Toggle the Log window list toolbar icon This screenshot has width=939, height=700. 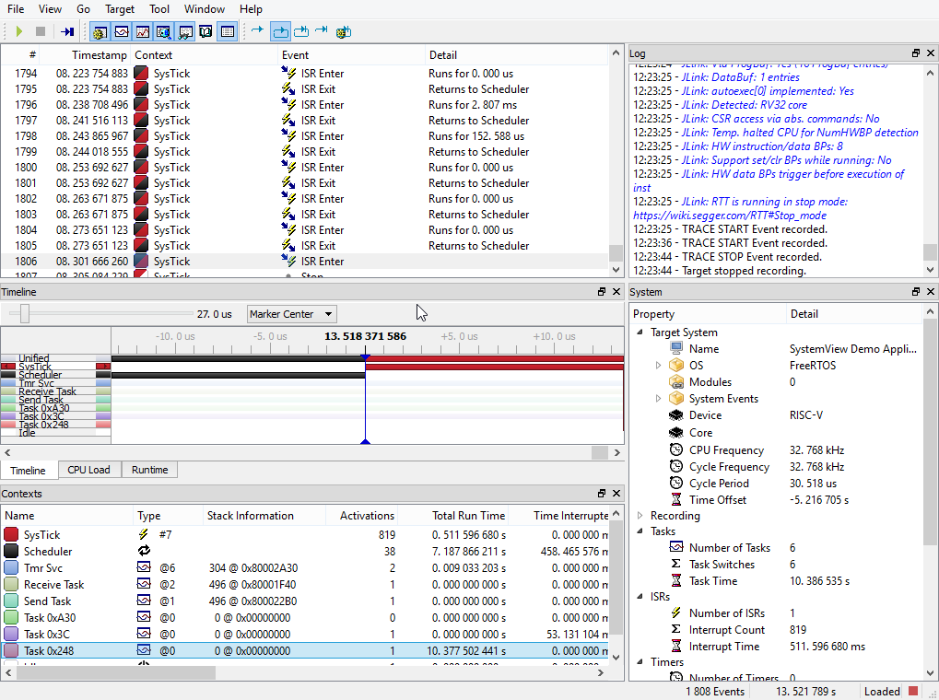[x=227, y=30]
